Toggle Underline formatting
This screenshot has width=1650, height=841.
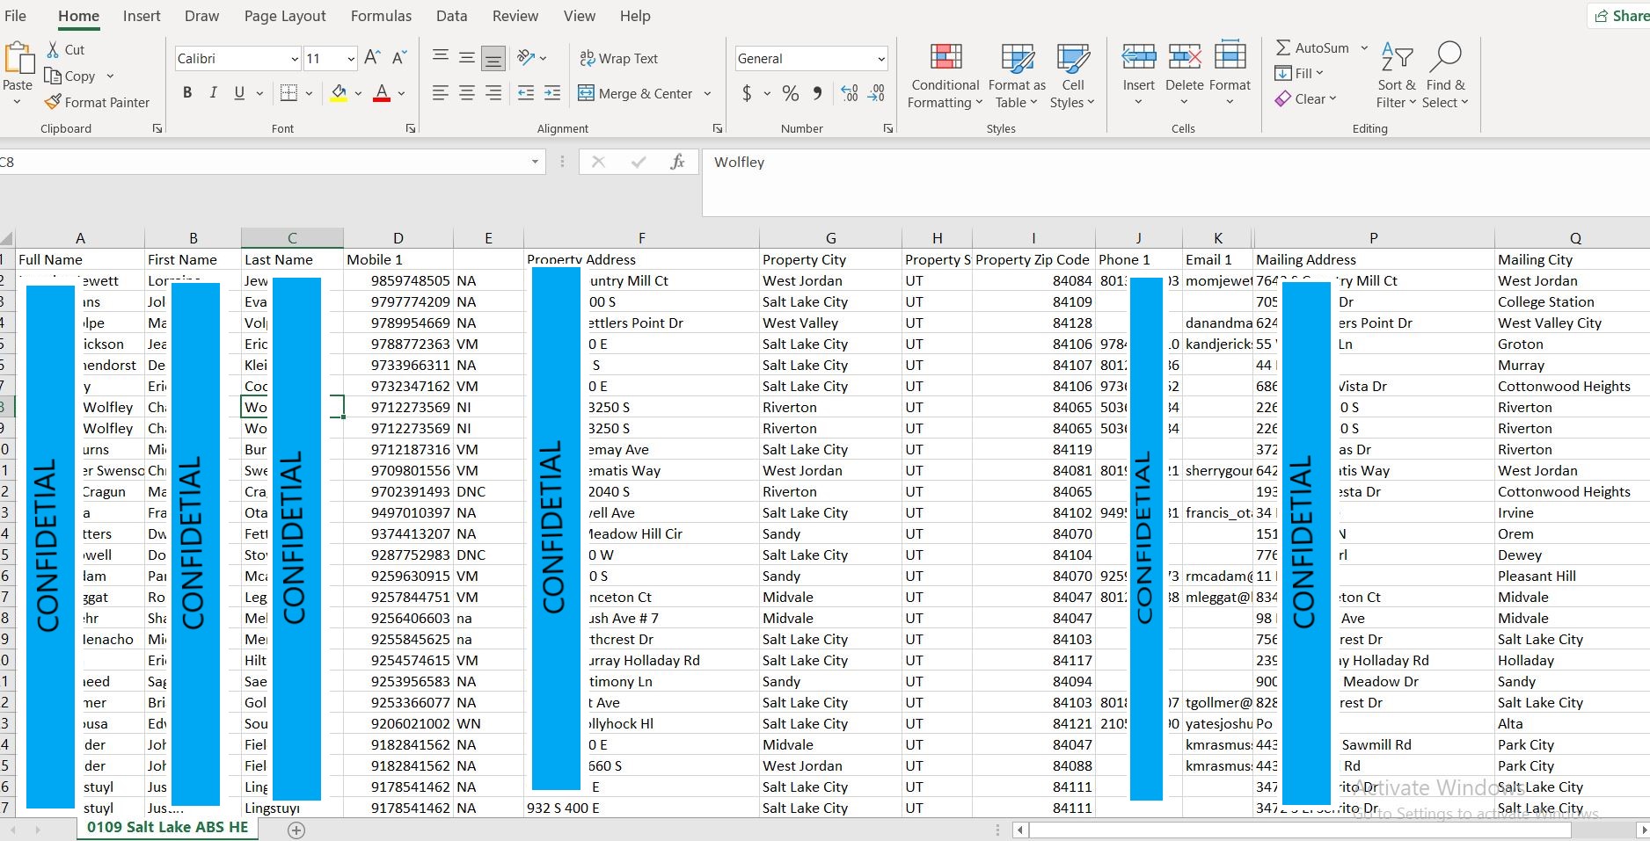coord(239,93)
